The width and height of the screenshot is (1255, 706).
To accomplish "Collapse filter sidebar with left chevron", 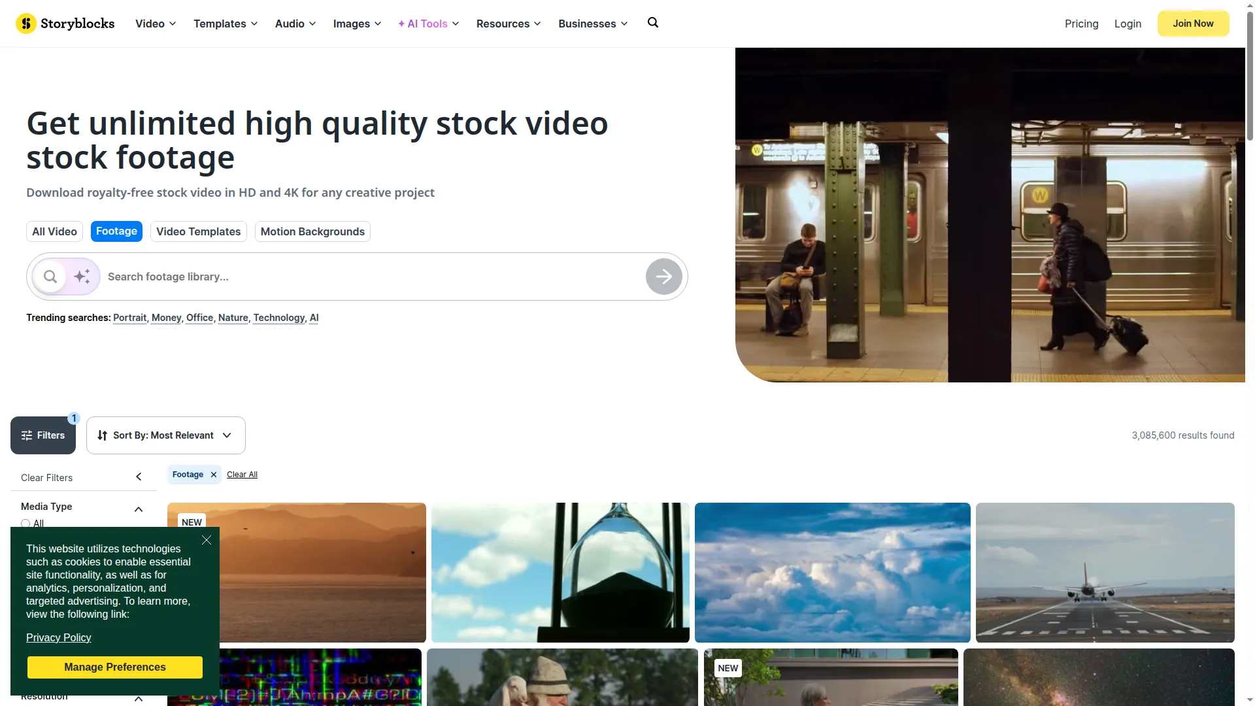I will (x=139, y=477).
